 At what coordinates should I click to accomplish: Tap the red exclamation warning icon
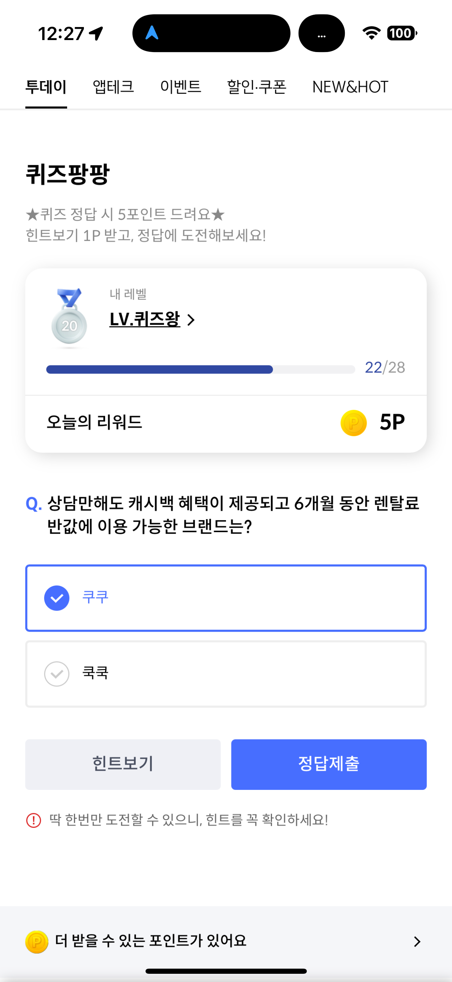[34, 820]
